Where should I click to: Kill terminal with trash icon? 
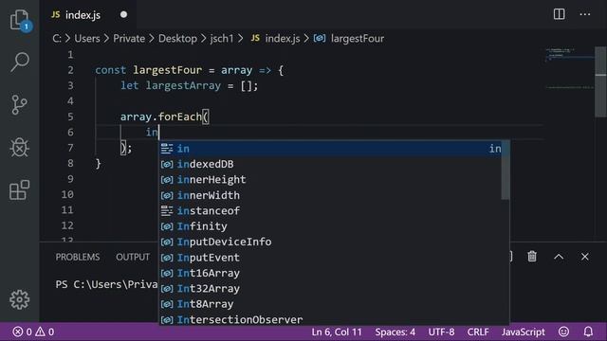532,257
